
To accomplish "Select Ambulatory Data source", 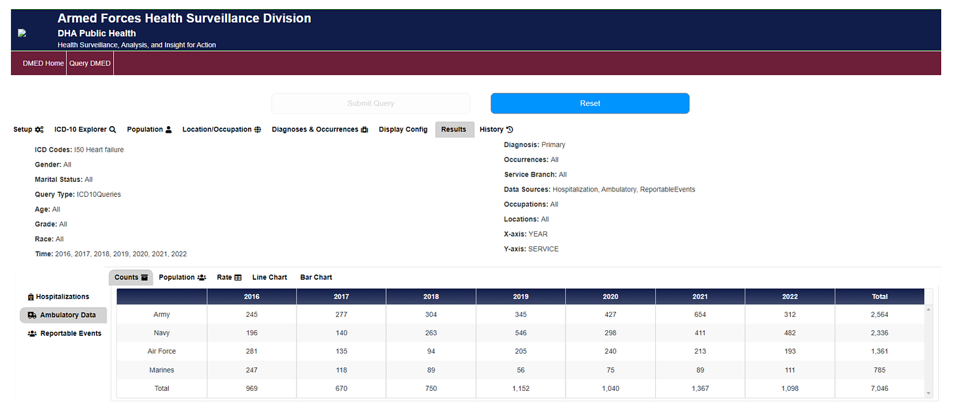I will click(x=63, y=315).
